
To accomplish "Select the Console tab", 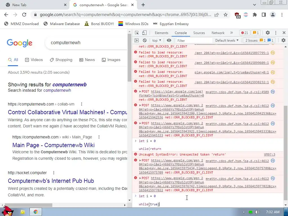I will (x=181, y=33).
